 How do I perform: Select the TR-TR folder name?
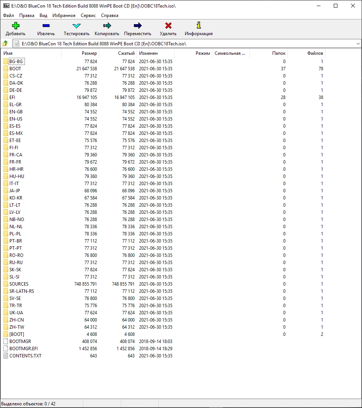[16, 306]
